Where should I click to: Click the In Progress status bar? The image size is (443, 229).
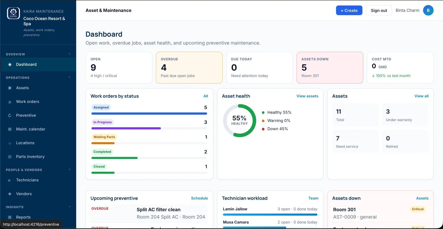[x=149, y=128]
